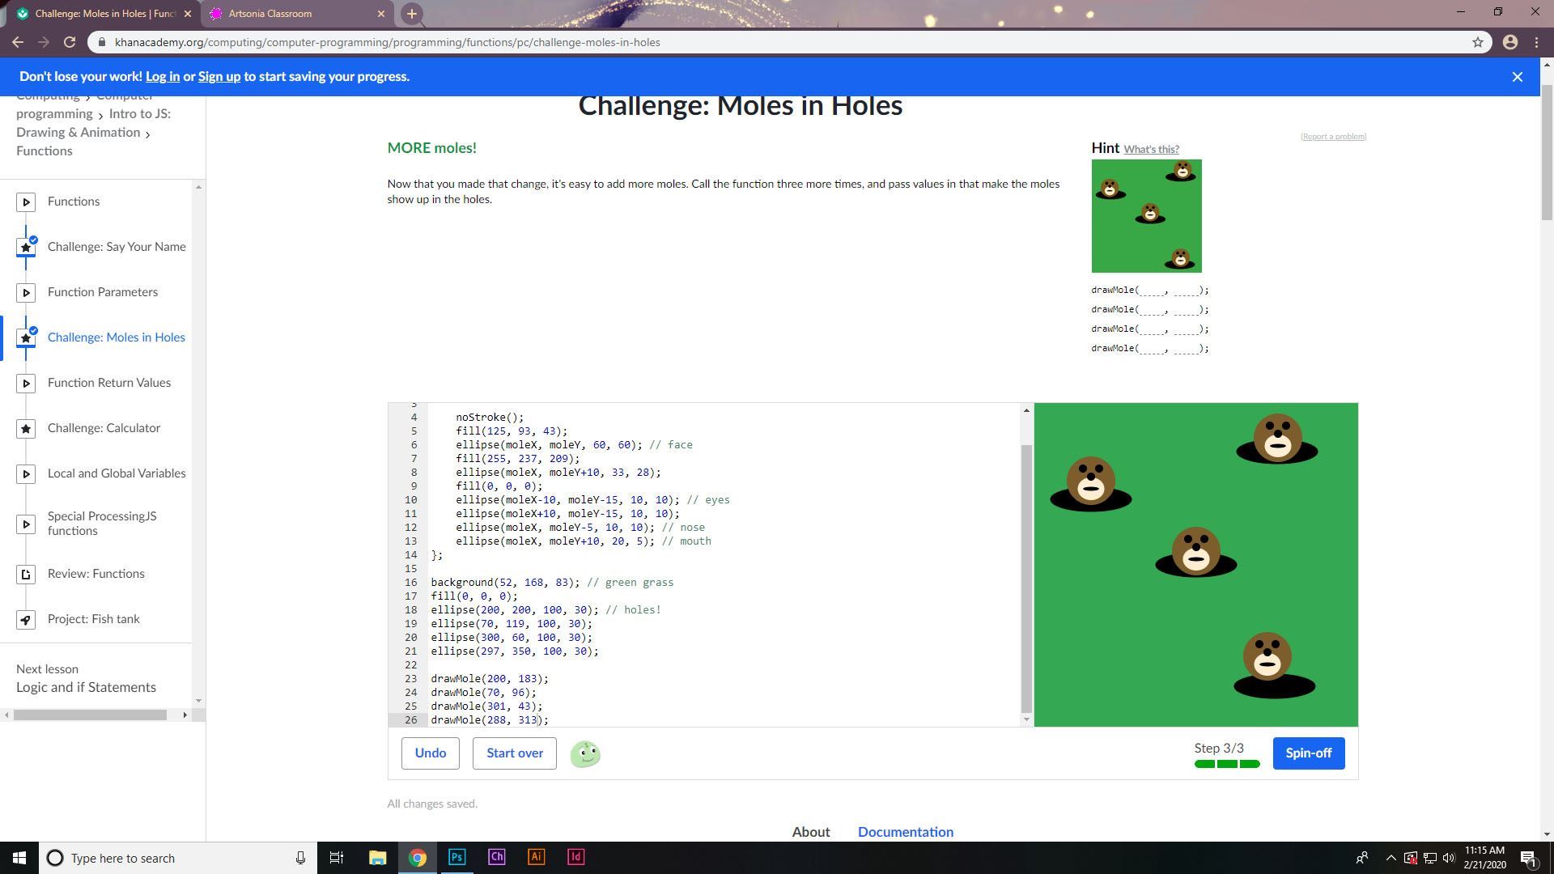Click star icon for Challenge: Calculator
The width and height of the screenshot is (1554, 874).
(x=26, y=428)
